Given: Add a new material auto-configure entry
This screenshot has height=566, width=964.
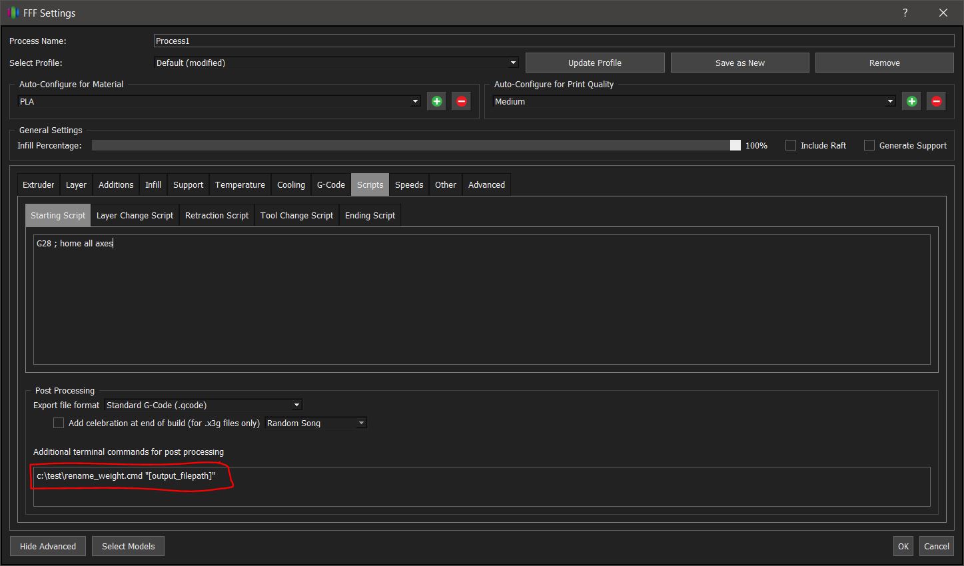Looking at the screenshot, I should click(x=436, y=101).
